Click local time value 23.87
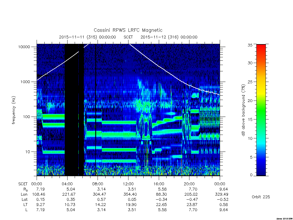The width and height of the screenshot is (293, 220). click(192, 205)
